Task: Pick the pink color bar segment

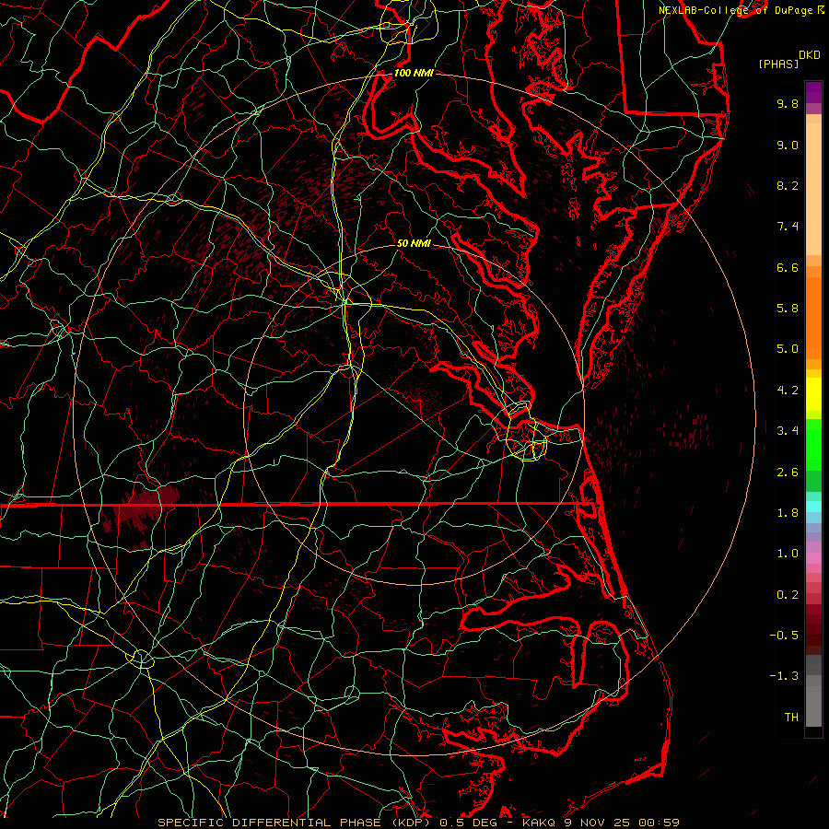Action: tap(813, 558)
